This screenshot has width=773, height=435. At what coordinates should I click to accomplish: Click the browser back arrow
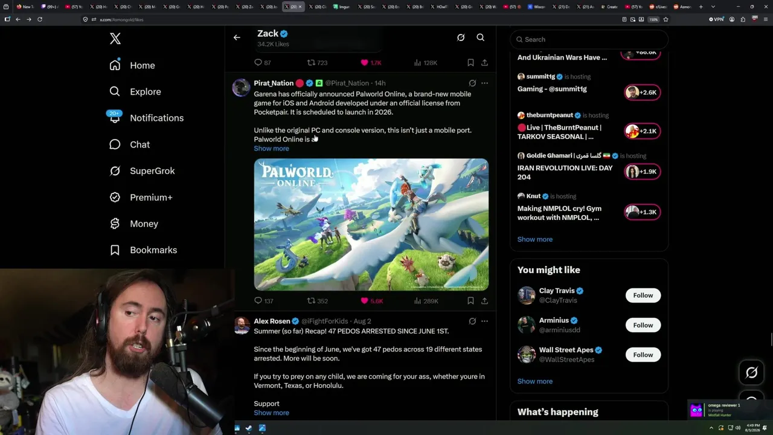(18, 19)
